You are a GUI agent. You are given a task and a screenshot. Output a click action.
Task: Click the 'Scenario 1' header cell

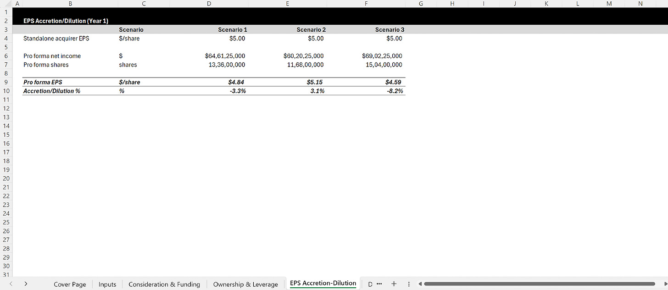[232, 30]
